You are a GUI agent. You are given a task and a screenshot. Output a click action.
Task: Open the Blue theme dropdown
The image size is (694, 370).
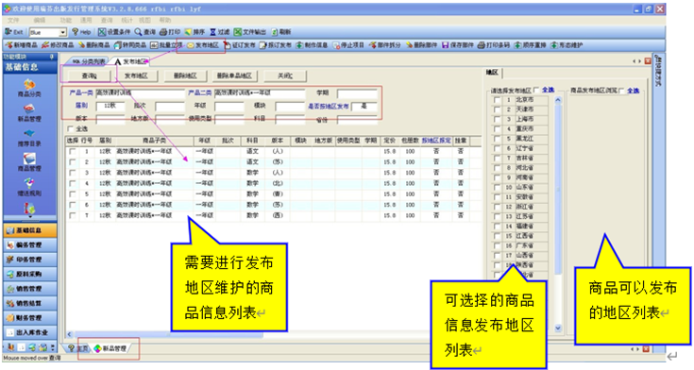point(63,32)
